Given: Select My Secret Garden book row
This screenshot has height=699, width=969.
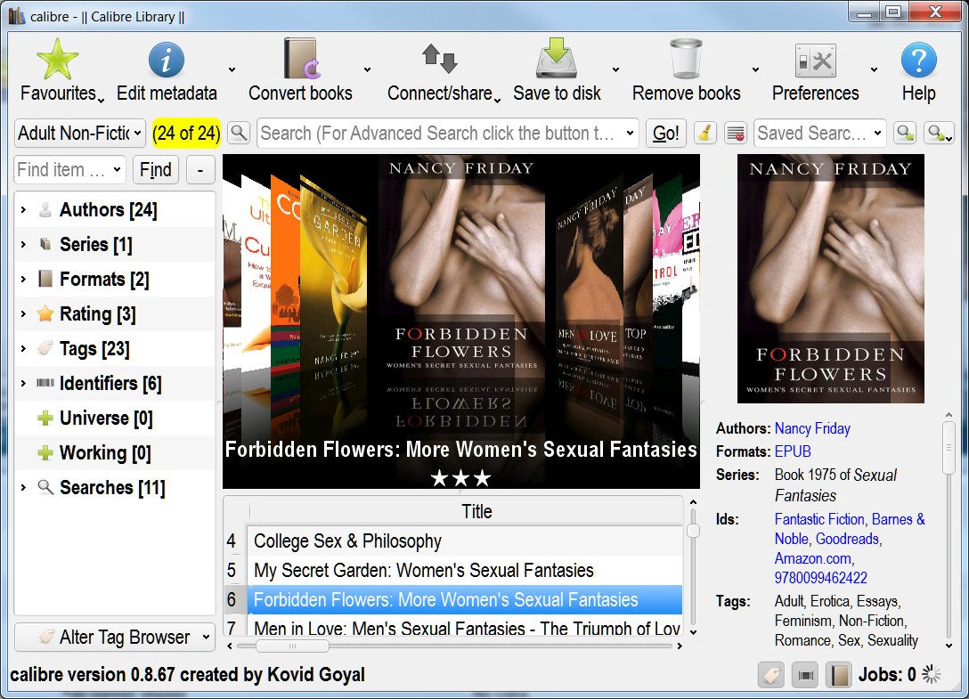Looking at the screenshot, I should point(465,570).
